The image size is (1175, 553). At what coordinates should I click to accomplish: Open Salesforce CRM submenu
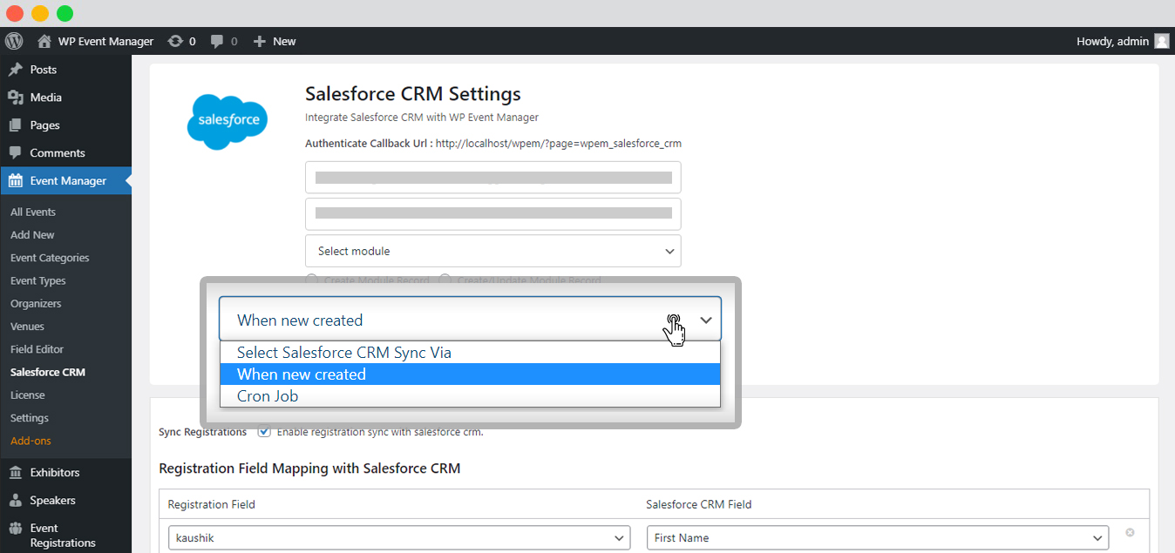click(x=48, y=372)
